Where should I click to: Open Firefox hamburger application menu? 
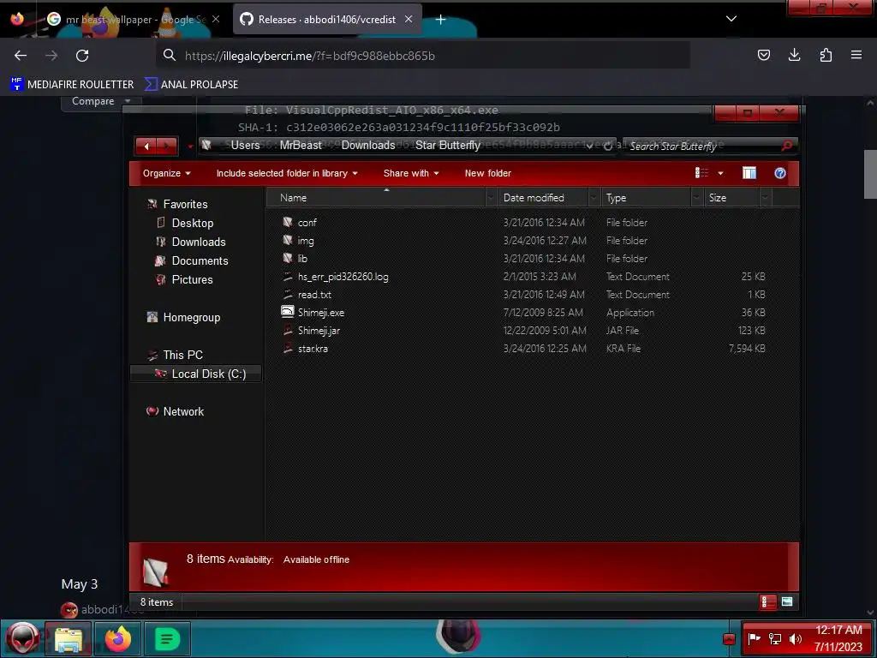click(856, 55)
